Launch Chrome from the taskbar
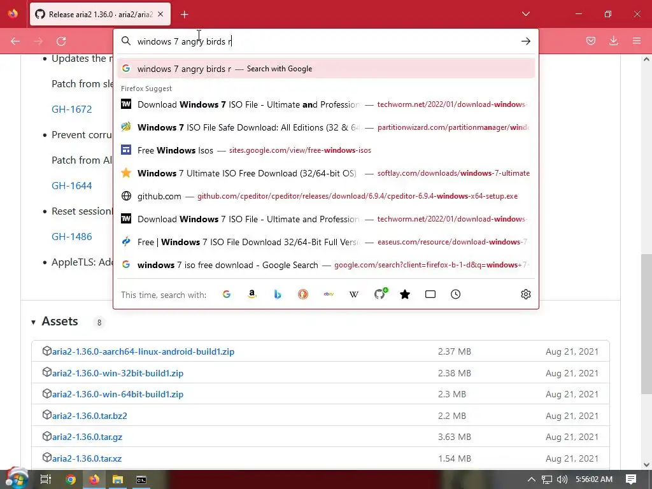652x489 pixels. point(71,479)
